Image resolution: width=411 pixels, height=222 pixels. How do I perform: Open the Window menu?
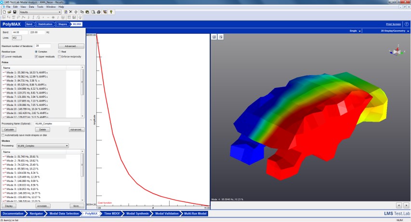tap(51, 7)
